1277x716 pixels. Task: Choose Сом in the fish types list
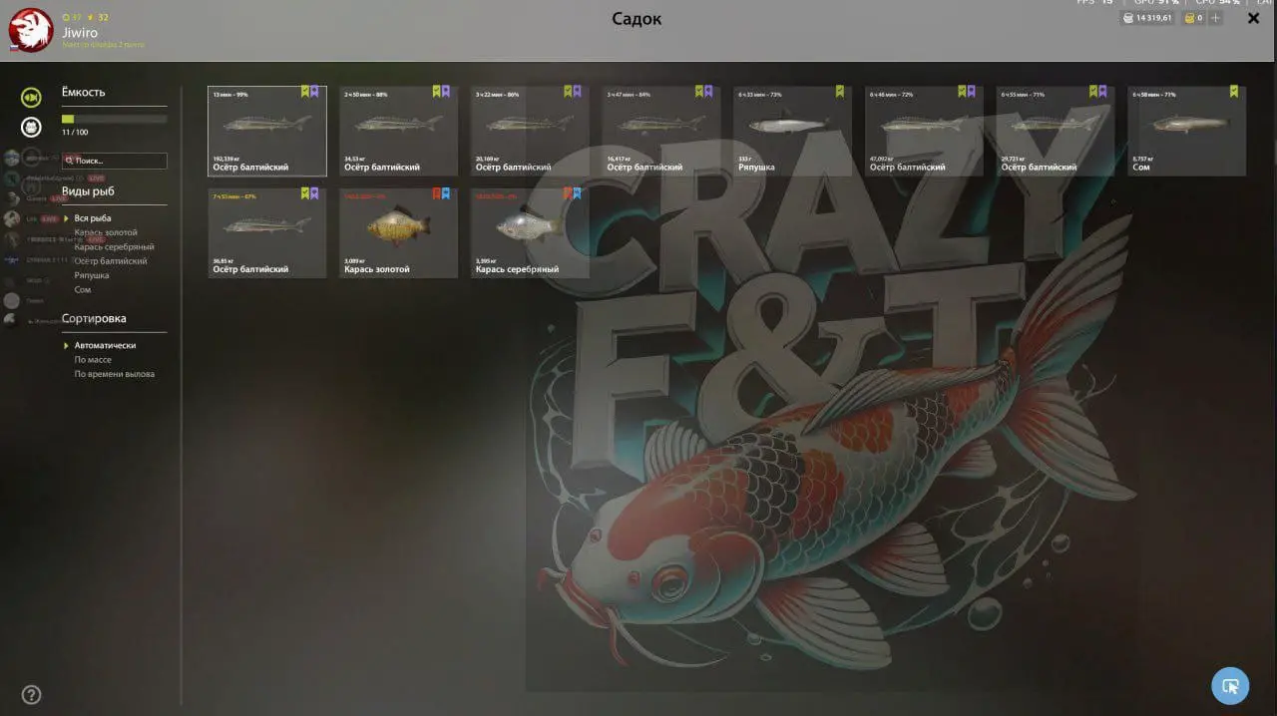point(83,289)
